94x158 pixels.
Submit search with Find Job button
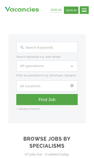(47, 100)
